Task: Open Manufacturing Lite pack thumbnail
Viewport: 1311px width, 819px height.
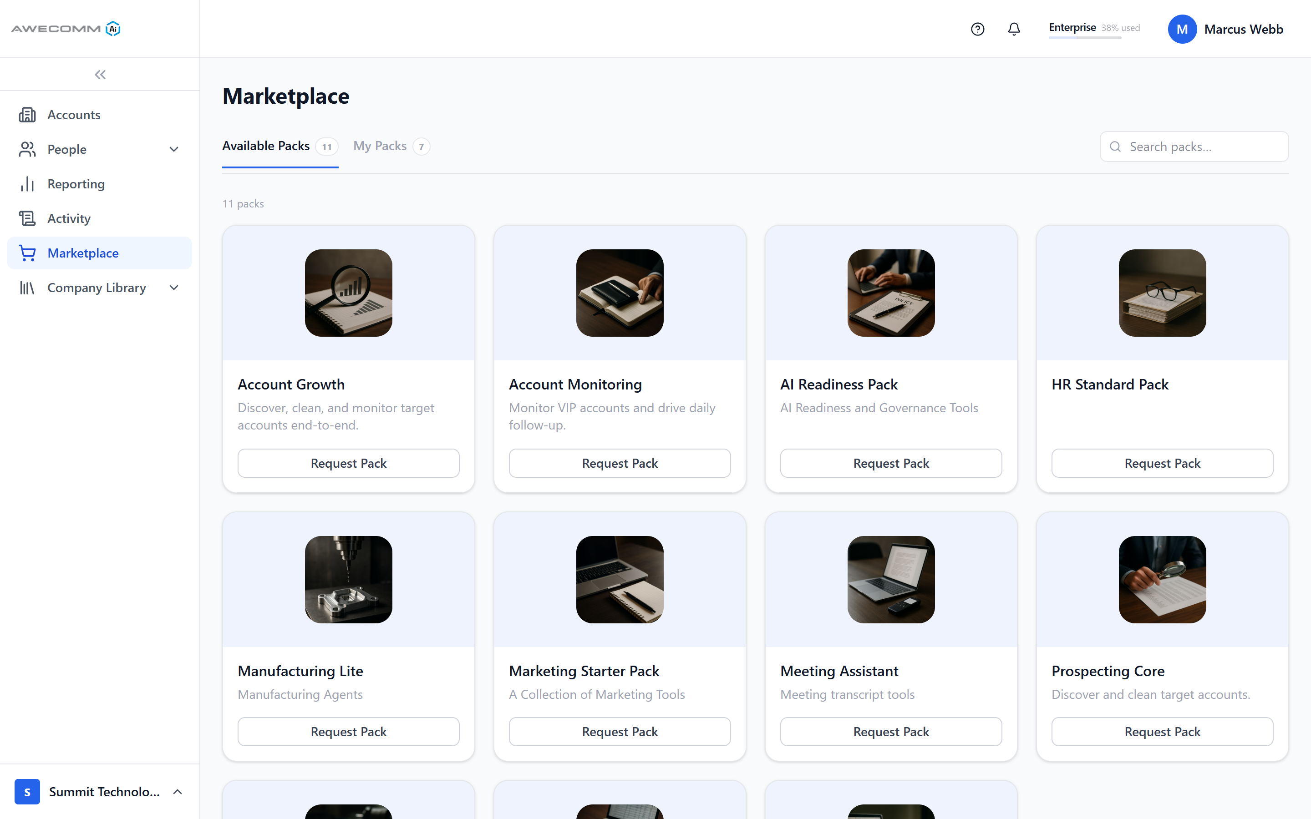Action: point(348,580)
